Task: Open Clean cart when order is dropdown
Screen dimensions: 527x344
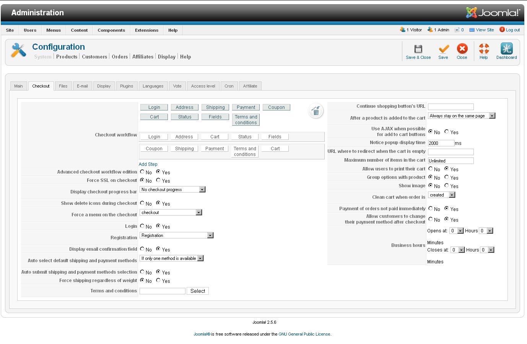Action: (442, 195)
